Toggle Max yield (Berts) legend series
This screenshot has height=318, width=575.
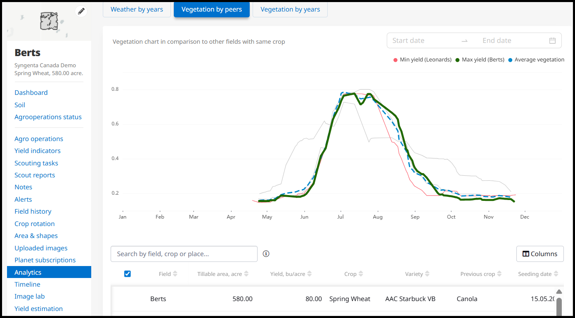(480, 60)
